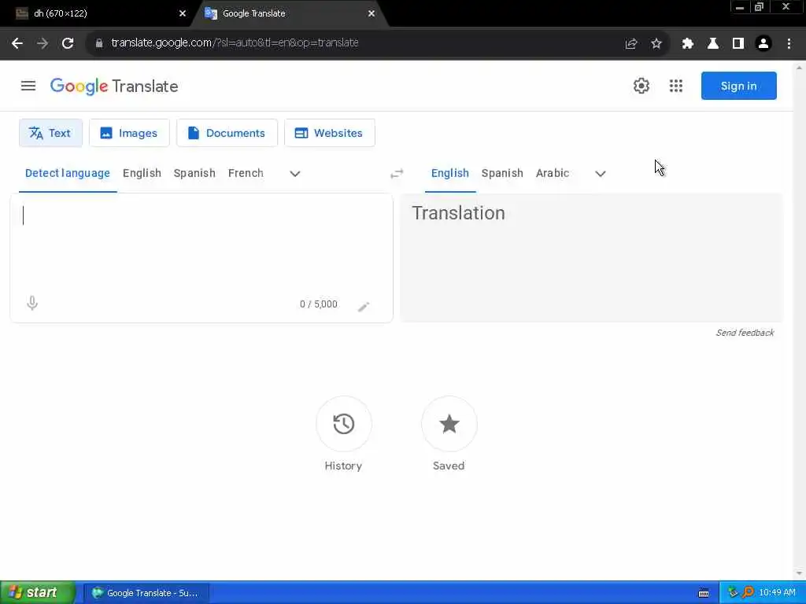Click the Google Translate logo

(114, 87)
